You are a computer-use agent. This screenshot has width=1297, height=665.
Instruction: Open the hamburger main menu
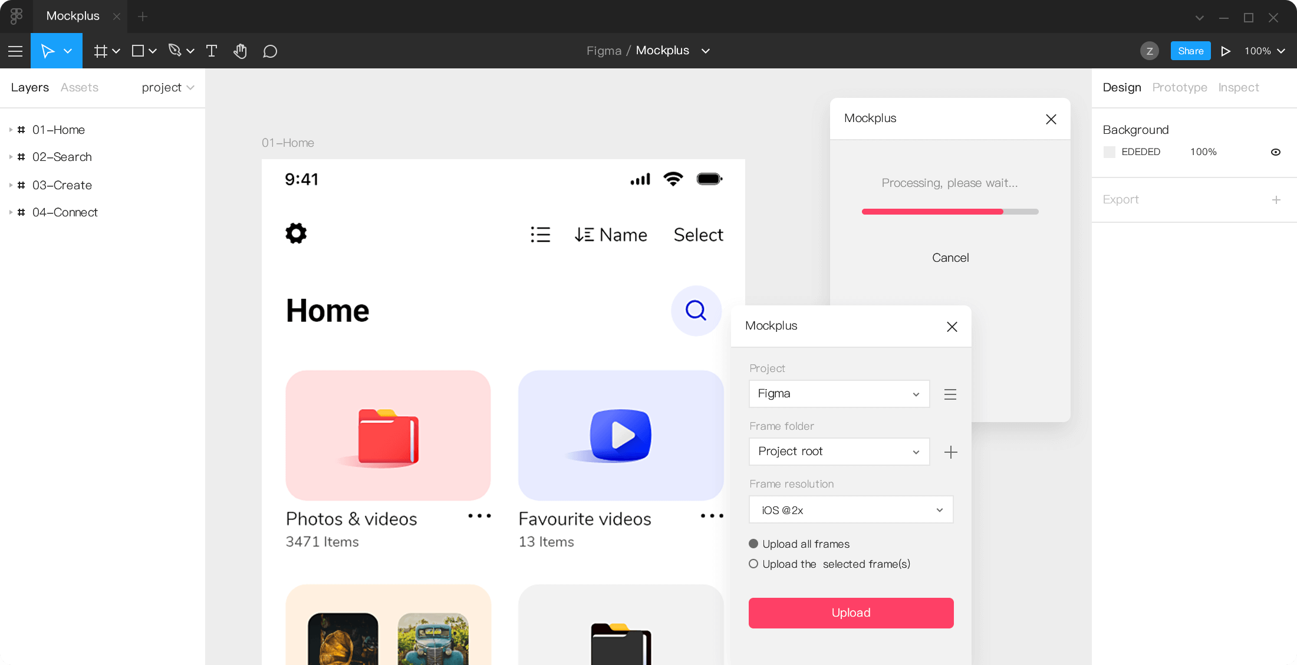tap(15, 51)
